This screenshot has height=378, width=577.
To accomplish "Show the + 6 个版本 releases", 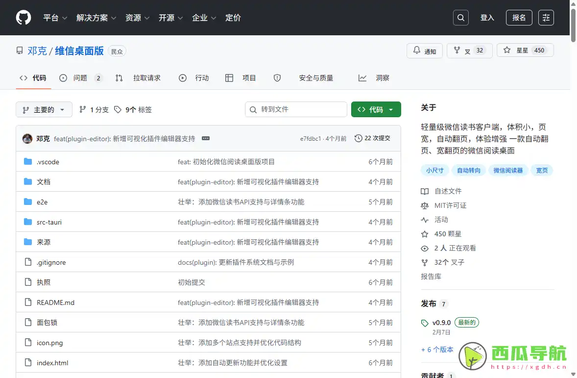I will [437, 350].
